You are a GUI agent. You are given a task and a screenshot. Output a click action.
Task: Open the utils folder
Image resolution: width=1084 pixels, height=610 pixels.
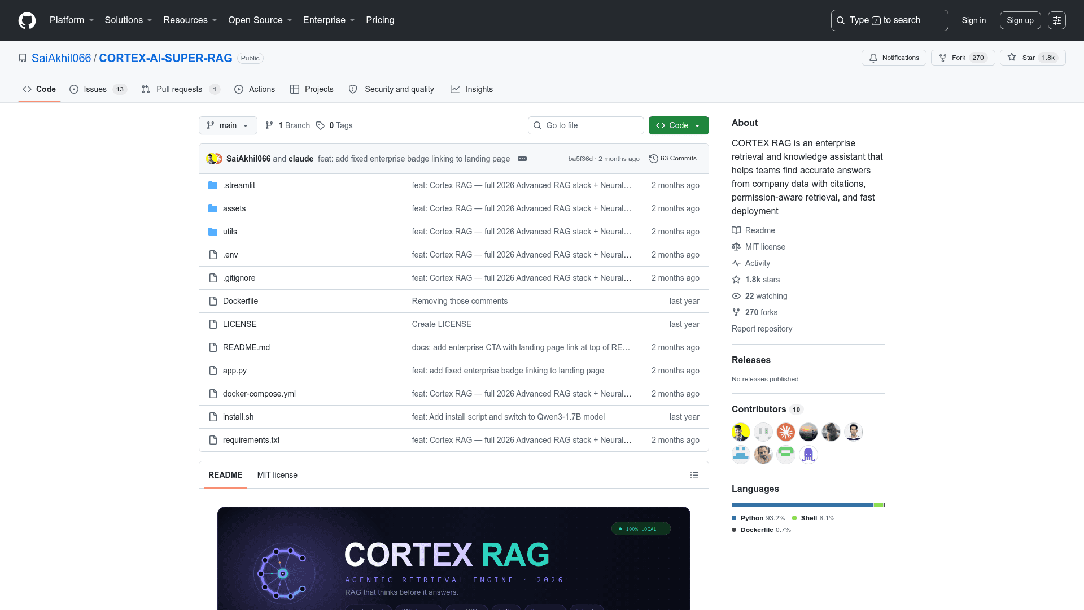pyautogui.click(x=230, y=232)
